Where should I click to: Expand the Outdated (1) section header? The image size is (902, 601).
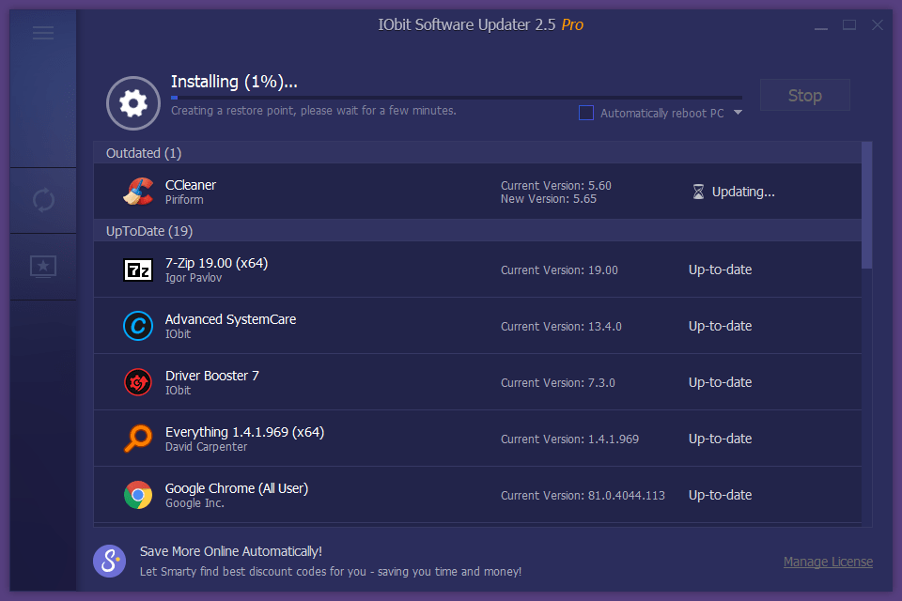click(143, 153)
